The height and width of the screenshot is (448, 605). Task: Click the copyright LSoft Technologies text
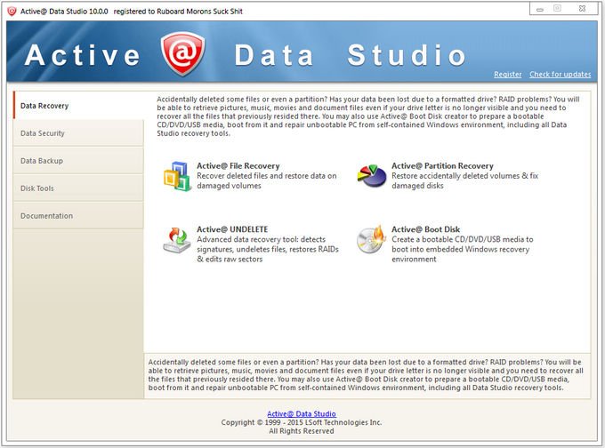tap(302, 422)
